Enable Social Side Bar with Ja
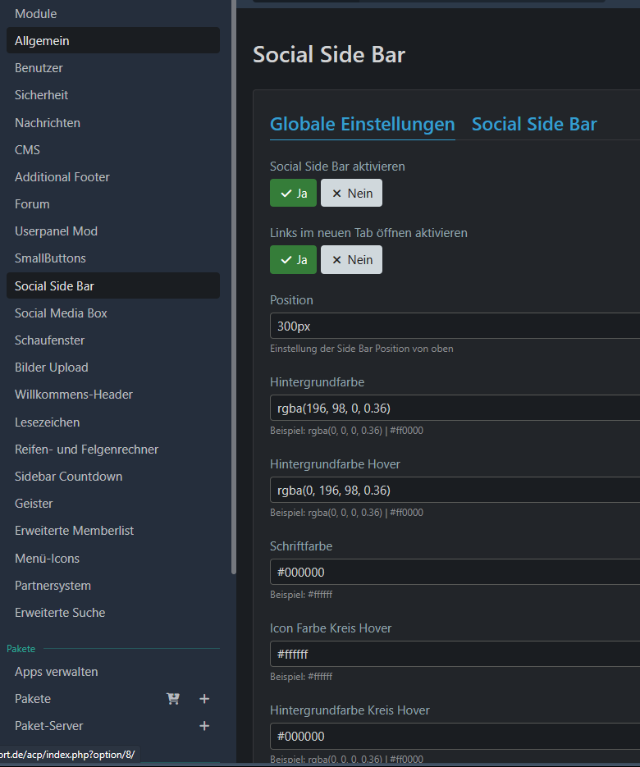This screenshot has height=767, width=640. point(293,194)
